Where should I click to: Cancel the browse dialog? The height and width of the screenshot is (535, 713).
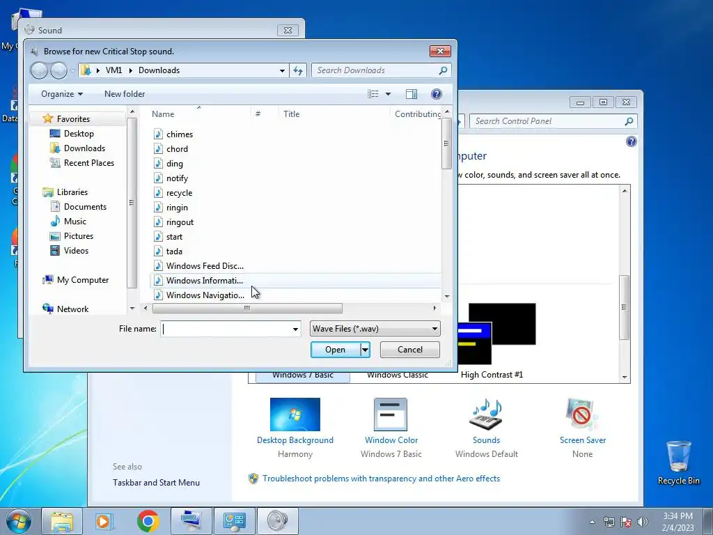(409, 350)
